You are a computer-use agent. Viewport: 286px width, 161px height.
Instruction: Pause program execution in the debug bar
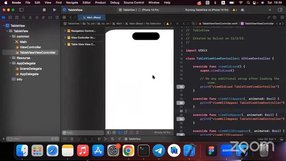tap(72, 139)
